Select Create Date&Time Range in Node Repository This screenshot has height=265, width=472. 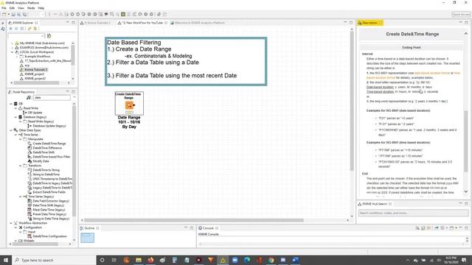point(49,144)
